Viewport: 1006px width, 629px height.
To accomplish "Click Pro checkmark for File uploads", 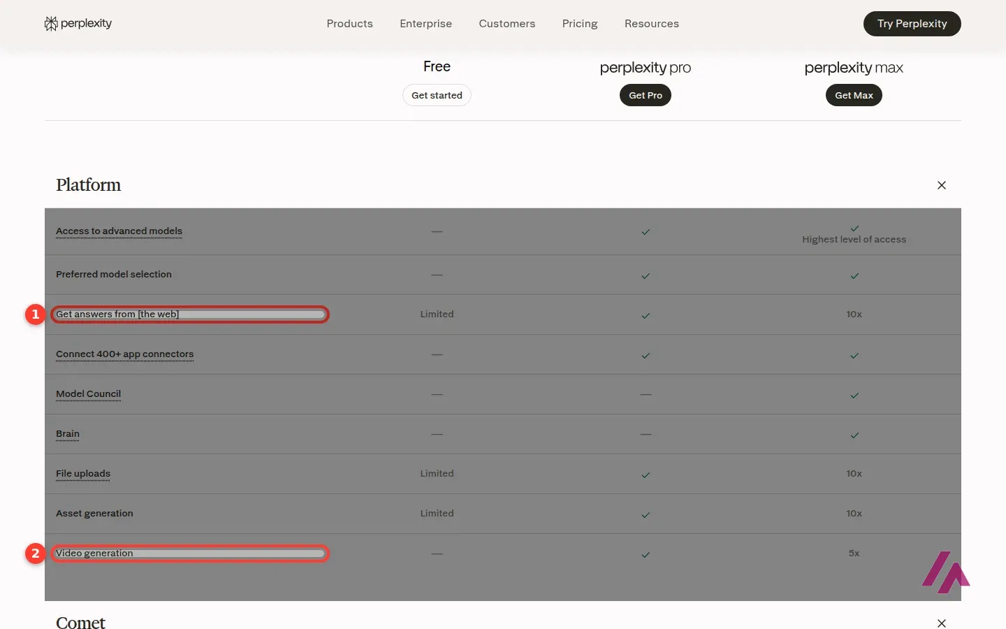I will tap(646, 475).
